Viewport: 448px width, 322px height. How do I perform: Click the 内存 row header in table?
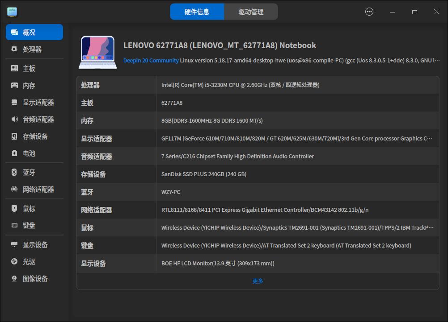pyautogui.click(x=87, y=120)
